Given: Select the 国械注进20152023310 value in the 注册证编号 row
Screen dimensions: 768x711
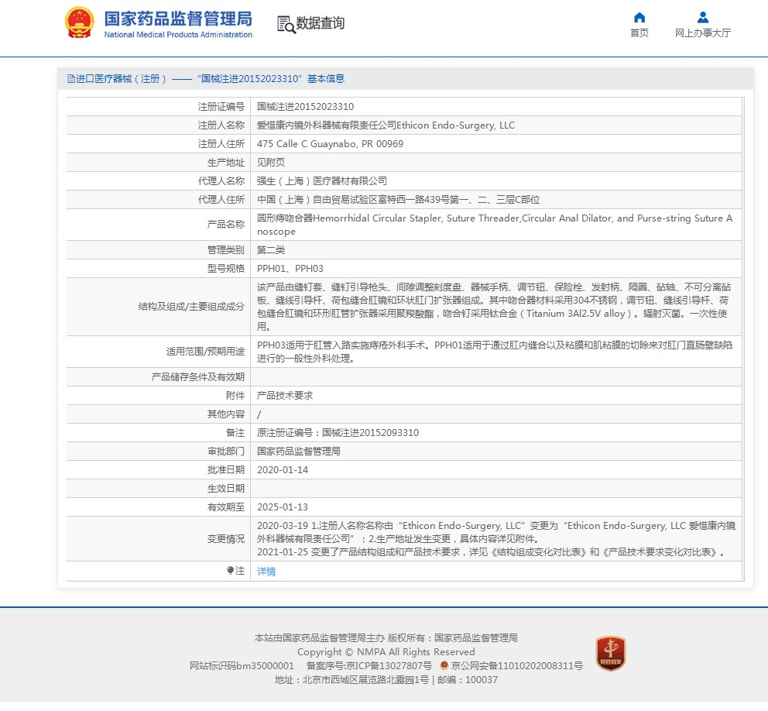Looking at the screenshot, I should [x=305, y=107].
